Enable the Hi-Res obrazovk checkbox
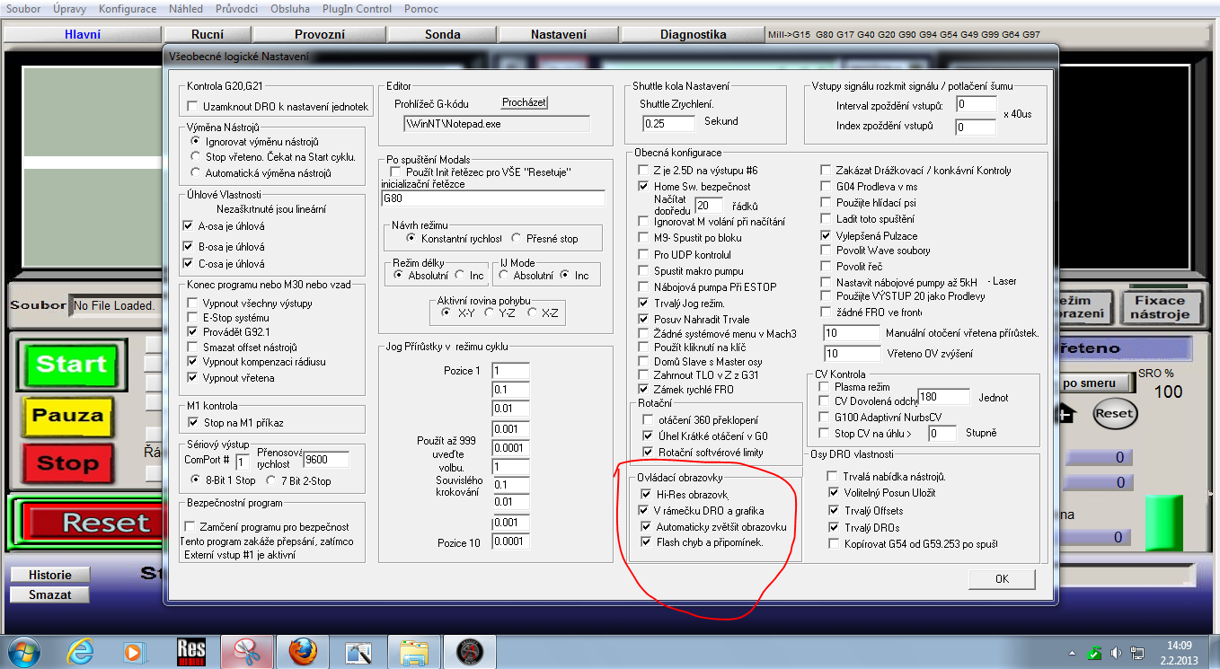1220x669 pixels. [645, 495]
